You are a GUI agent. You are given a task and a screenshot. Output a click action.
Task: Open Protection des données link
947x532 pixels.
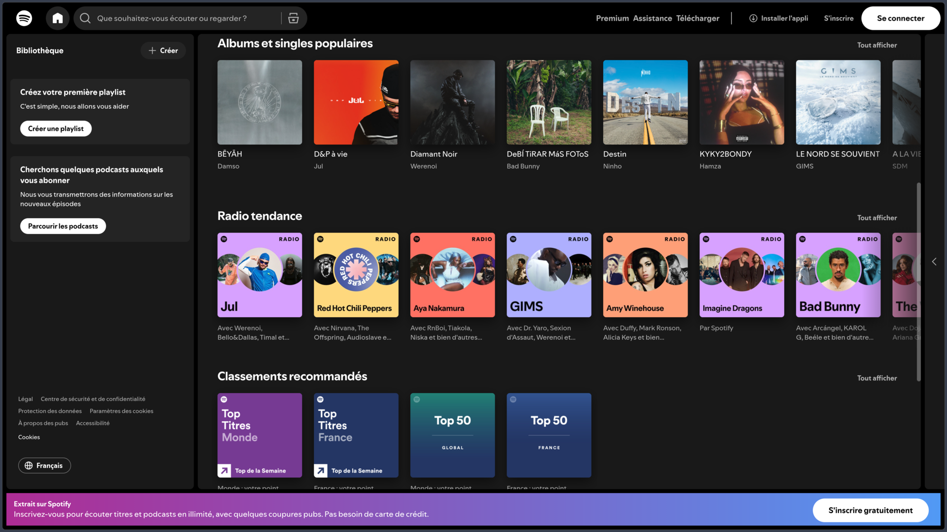point(50,411)
